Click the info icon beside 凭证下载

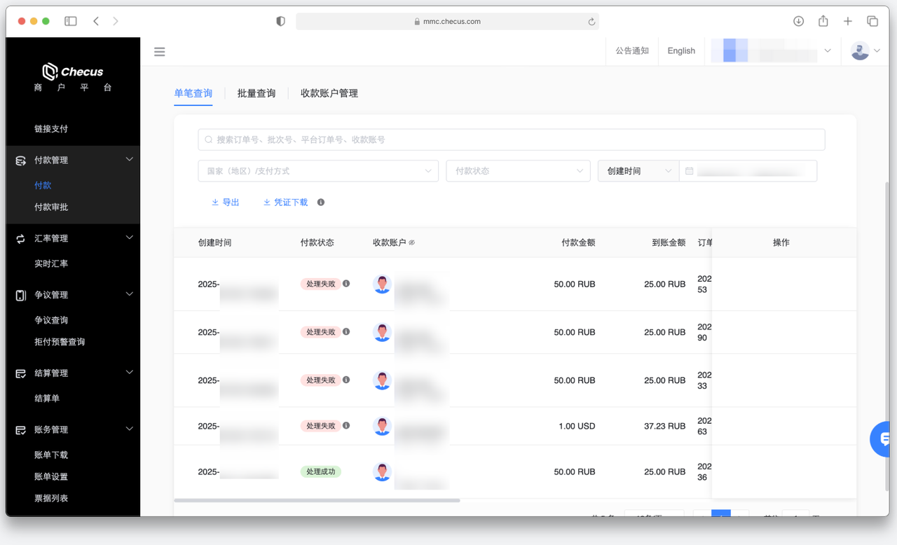tap(321, 202)
